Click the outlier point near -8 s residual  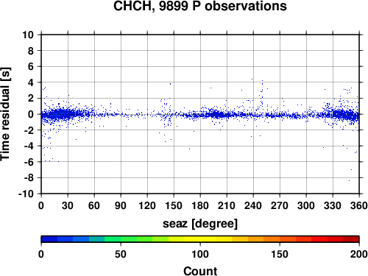(349, 181)
